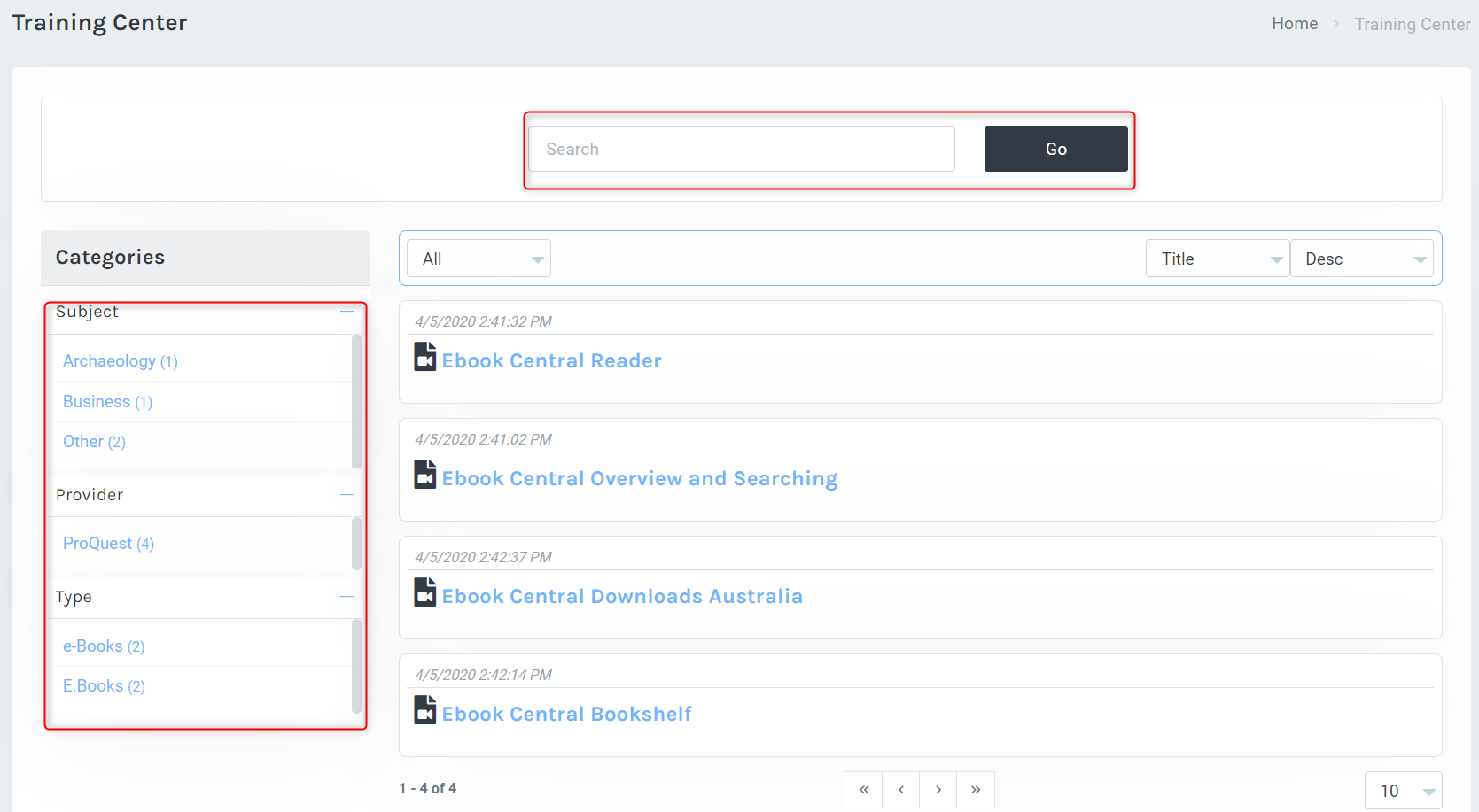Filter by E.Books (2) type
The height and width of the screenshot is (812, 1479).
point(104,686)
